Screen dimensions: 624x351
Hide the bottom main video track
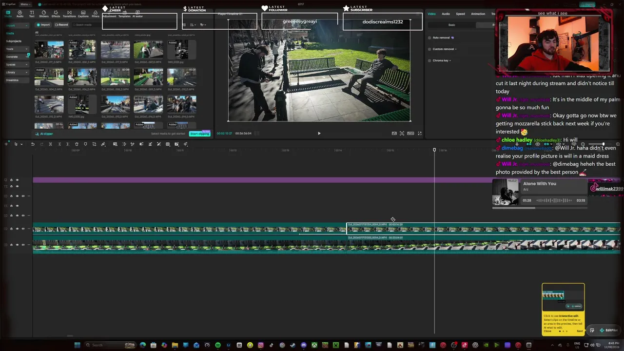17,245
